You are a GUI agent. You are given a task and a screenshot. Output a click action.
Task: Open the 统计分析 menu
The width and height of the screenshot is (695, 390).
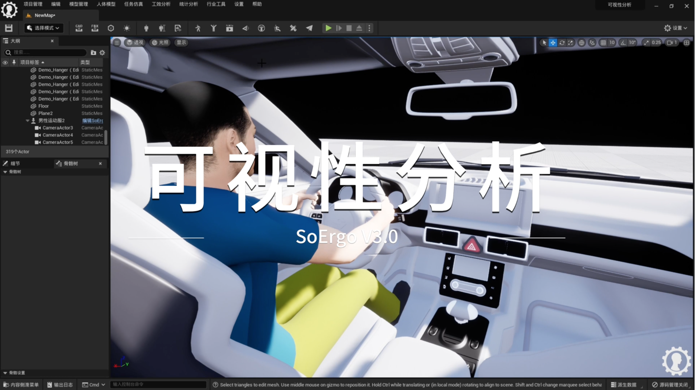[x=188, y=4]
